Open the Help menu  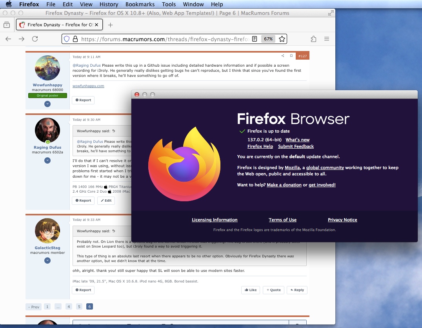tap(216, 4)
